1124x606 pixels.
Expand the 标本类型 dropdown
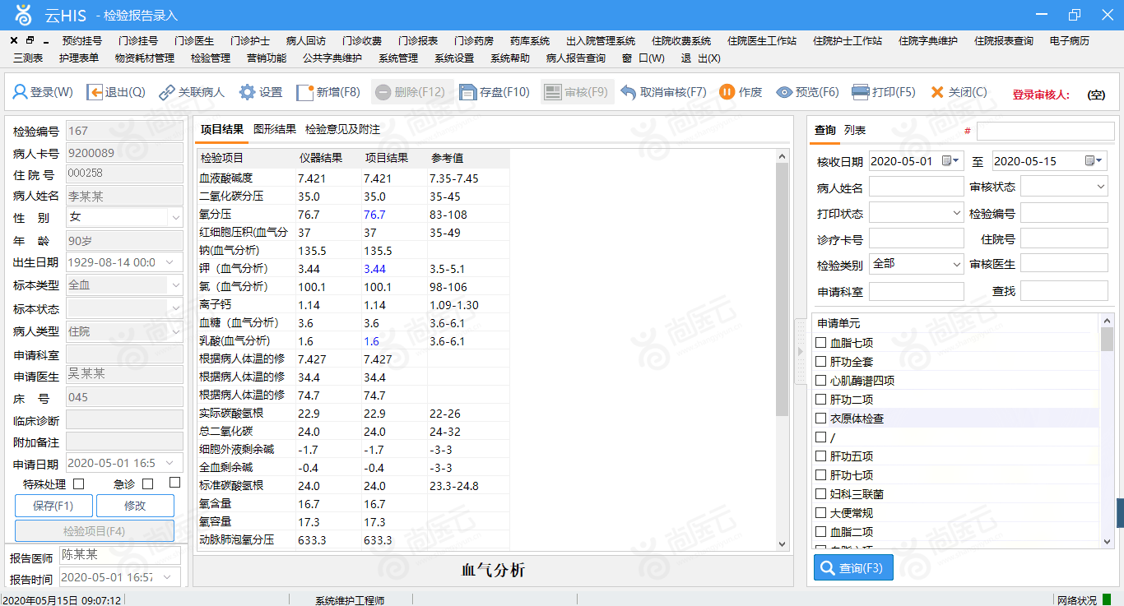click(x=175, y=285)
